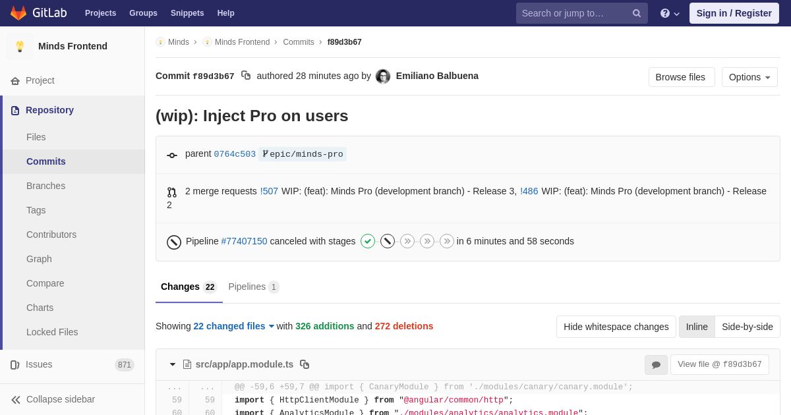Click Minds Frontend breadcrumb link
Screen dimensions: 791x415
tap(242, 42)
